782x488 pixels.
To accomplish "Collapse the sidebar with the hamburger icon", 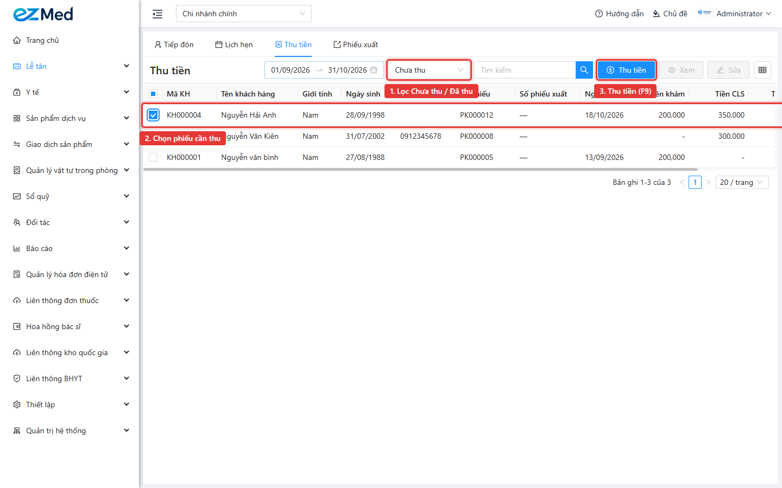I will [157, 14].
